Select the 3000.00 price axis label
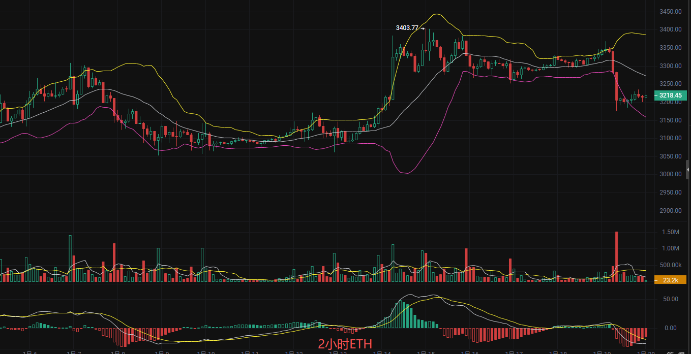The height and width of the screenshot is (354, 691). 670,174
